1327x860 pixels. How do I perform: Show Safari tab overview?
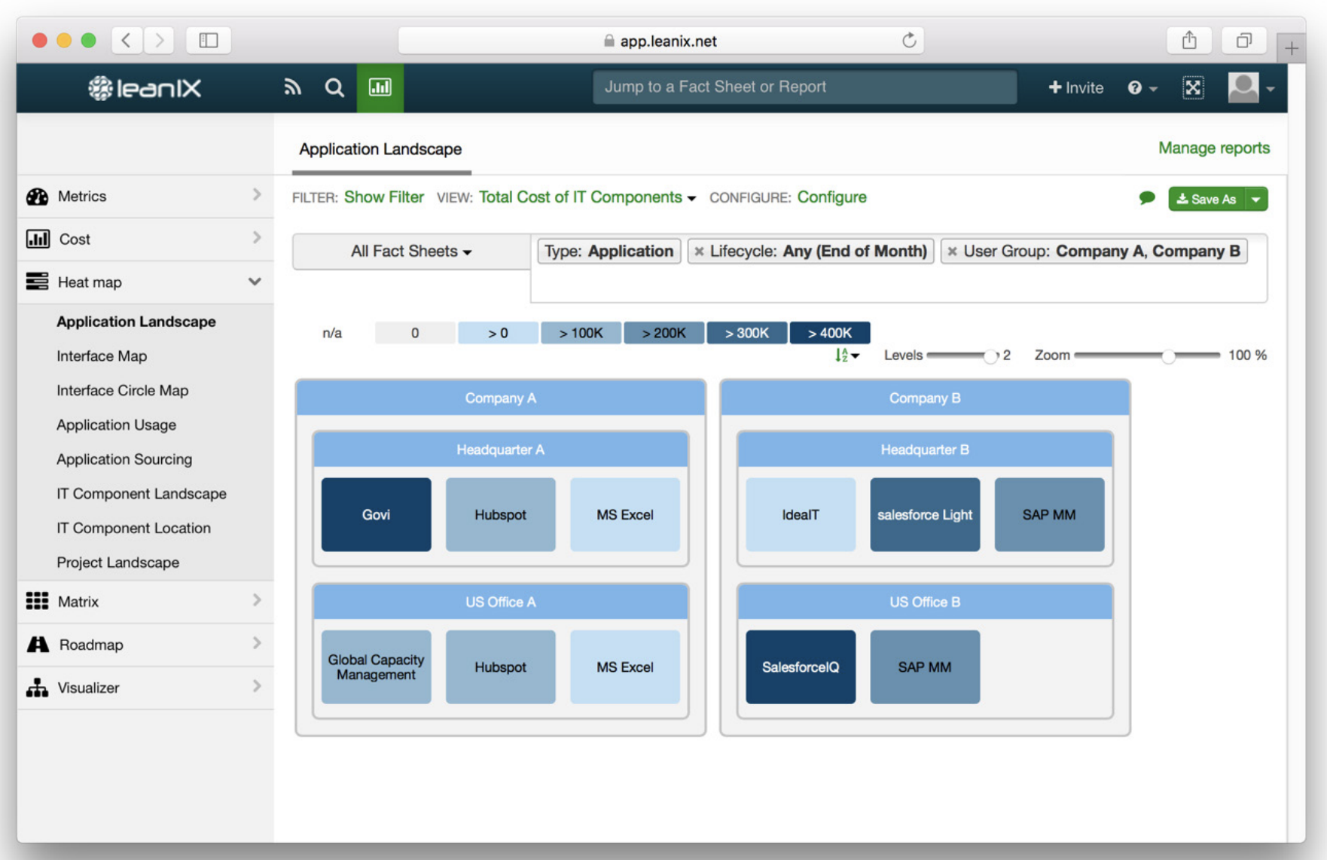tap(1244, 40)
